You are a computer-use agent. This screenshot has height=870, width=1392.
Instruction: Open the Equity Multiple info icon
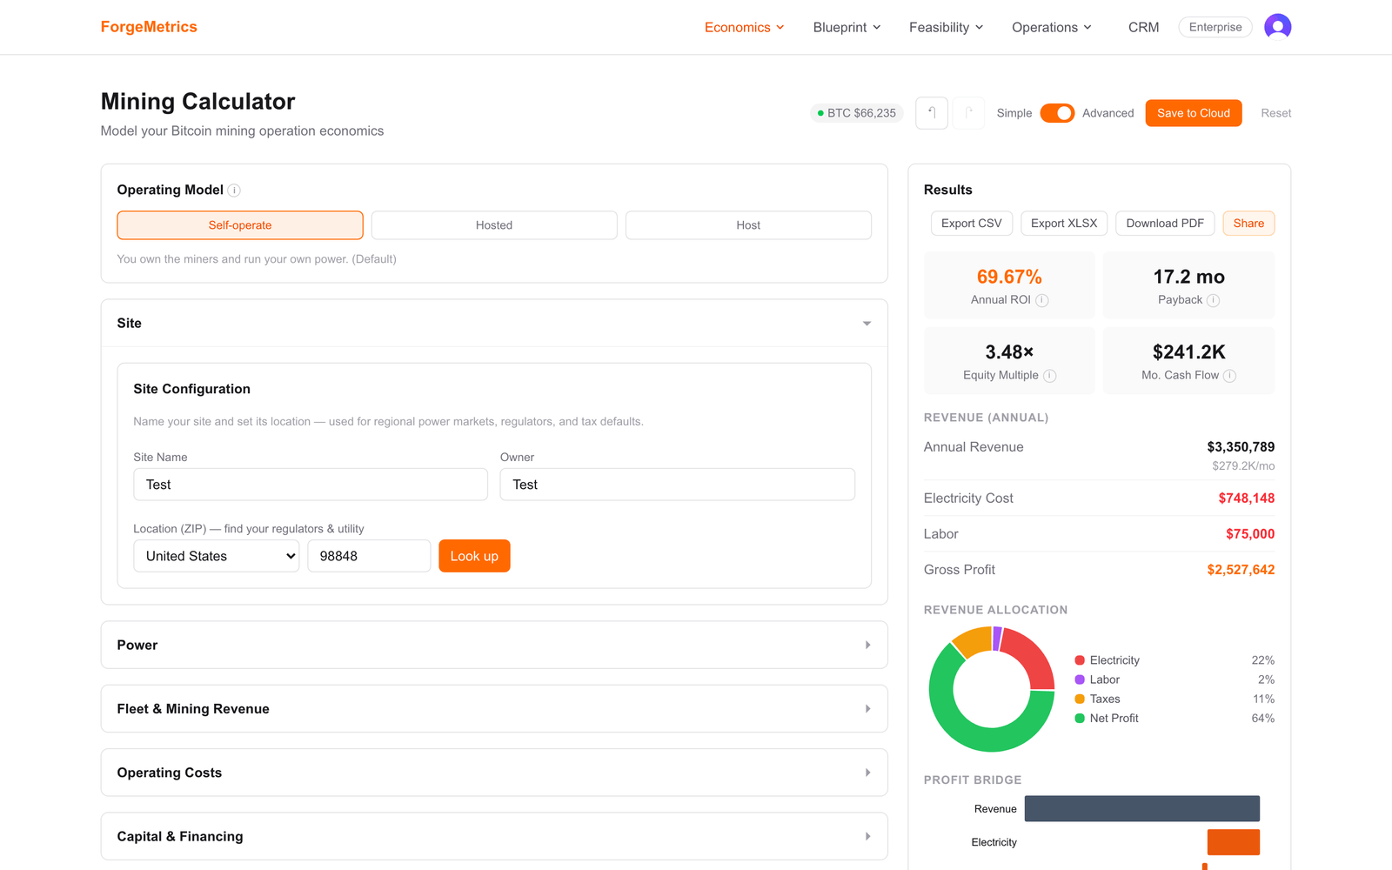click(x=1050, y=376)
